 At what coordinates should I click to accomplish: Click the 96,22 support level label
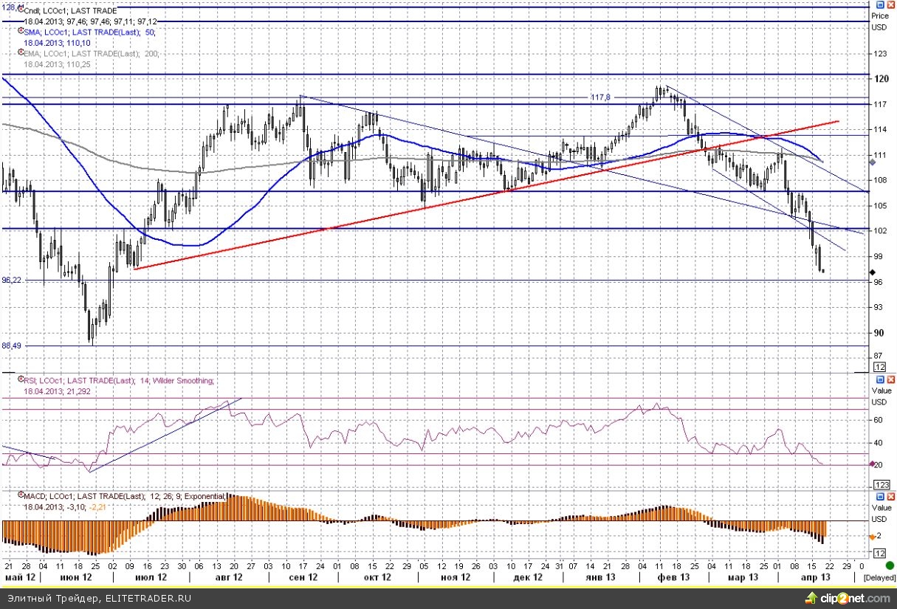click(12, 281)
